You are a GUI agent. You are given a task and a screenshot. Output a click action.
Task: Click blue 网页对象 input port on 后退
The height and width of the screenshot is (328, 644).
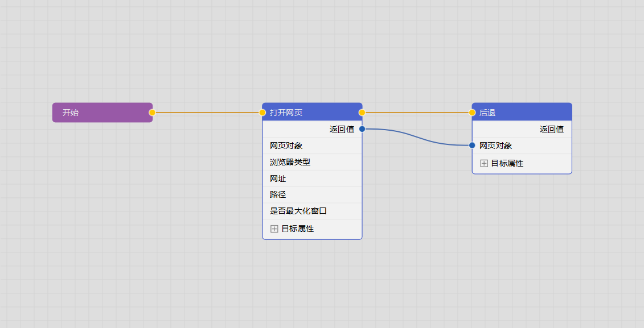472,145
